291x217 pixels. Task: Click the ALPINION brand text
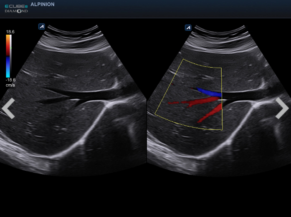coord(43,5)
